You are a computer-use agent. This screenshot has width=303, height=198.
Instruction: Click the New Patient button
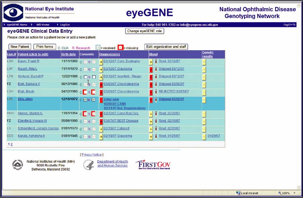tap(20, 47)
